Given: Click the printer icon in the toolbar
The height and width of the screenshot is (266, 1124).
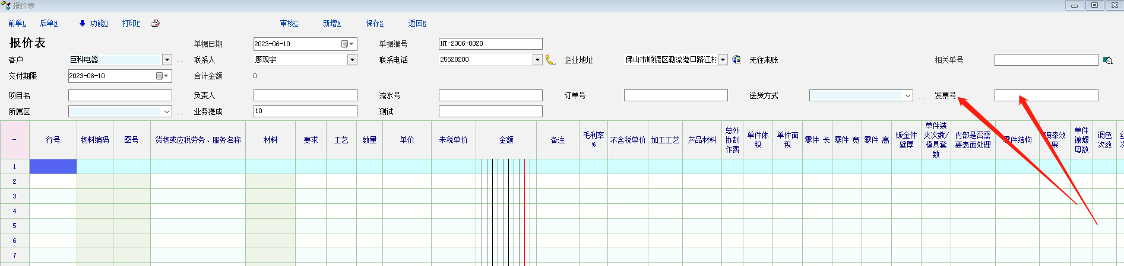Looking at the screenshot, I should point(155,24).
